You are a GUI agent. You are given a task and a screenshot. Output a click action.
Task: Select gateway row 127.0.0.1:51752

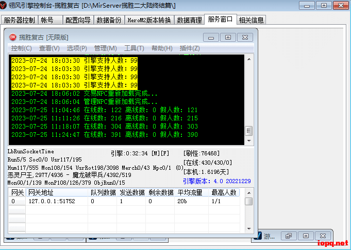pyautogui.click(x=52, y=202)
